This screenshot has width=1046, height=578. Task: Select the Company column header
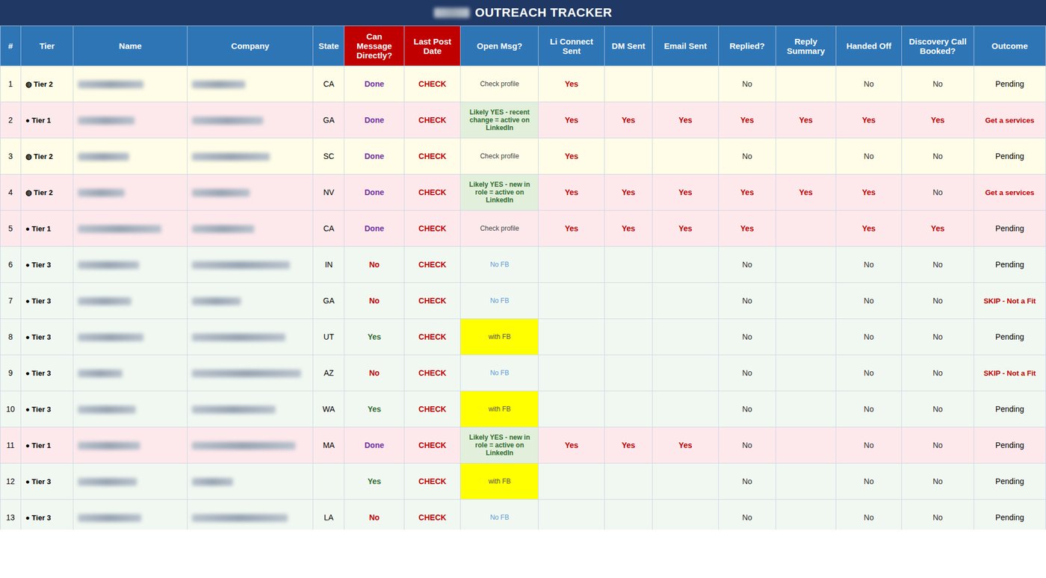[x=250, y=46]
